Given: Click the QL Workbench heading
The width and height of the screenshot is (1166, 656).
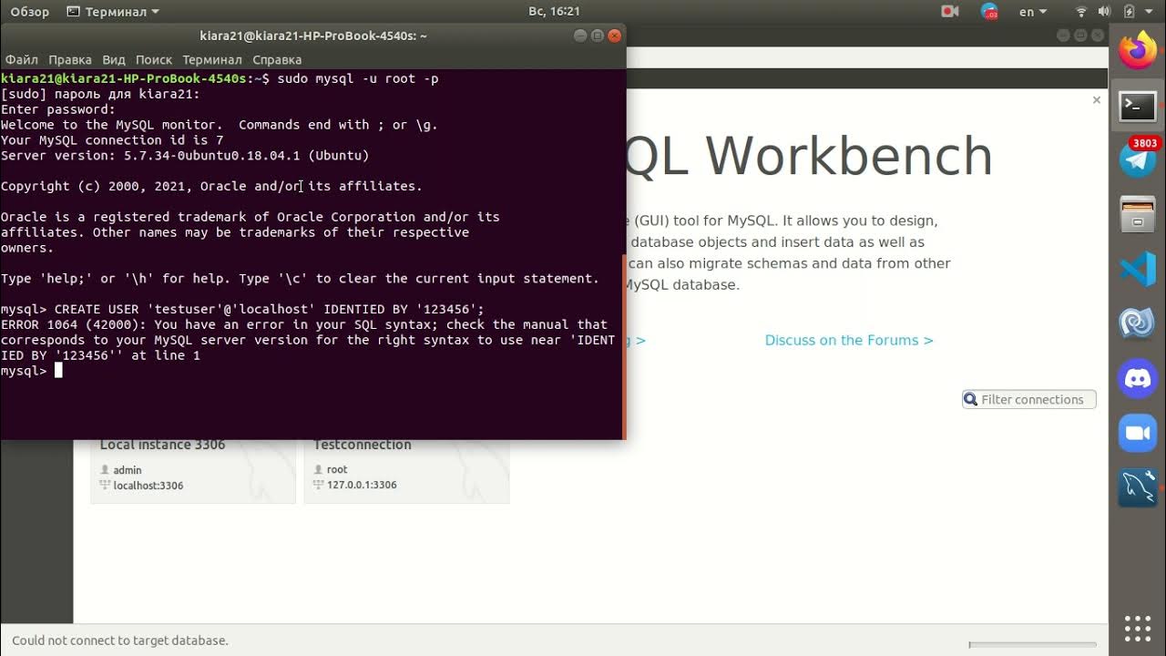Looking at the screenshot, I should click(x=809, y=156).
